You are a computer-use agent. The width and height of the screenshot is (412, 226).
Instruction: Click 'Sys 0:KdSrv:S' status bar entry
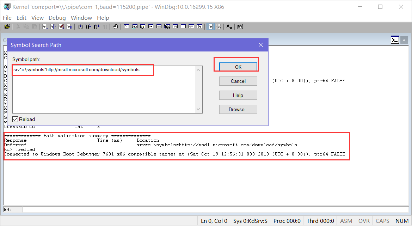pyautogui.click(x=250, y=221)
